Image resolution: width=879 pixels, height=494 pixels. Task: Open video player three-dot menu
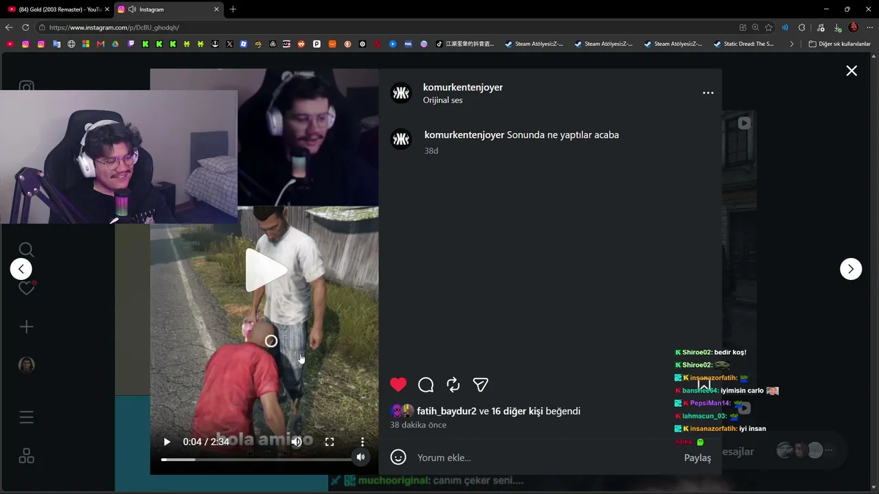click(363, 442)
